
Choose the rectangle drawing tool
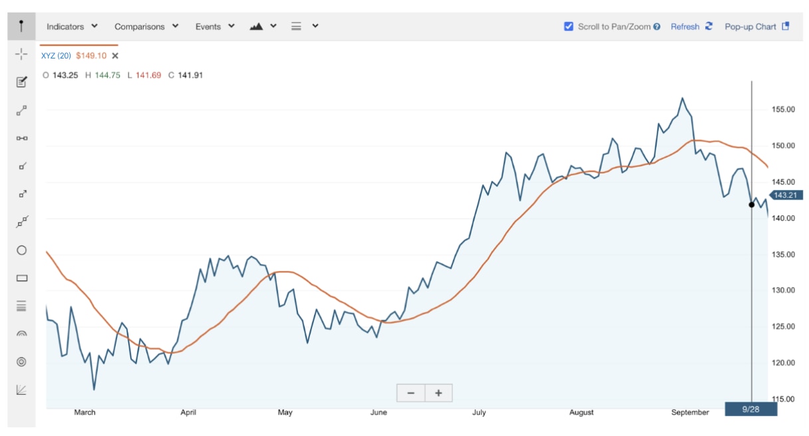(x=21, y=278)
